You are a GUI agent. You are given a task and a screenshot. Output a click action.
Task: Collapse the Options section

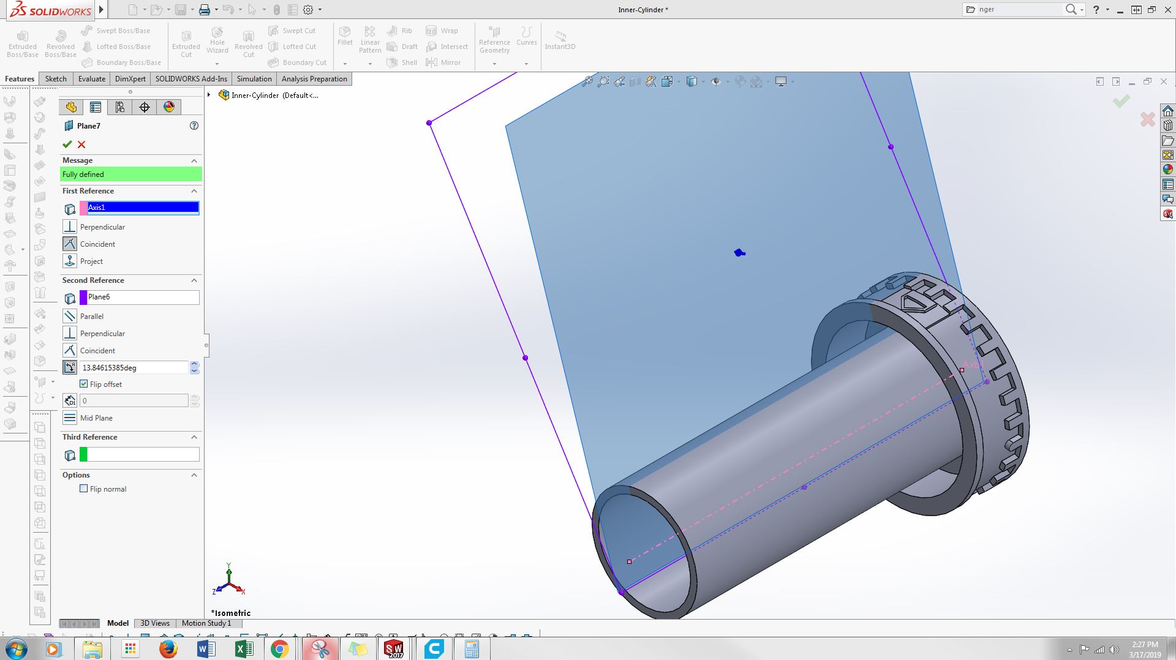click(x=194, y=475)
